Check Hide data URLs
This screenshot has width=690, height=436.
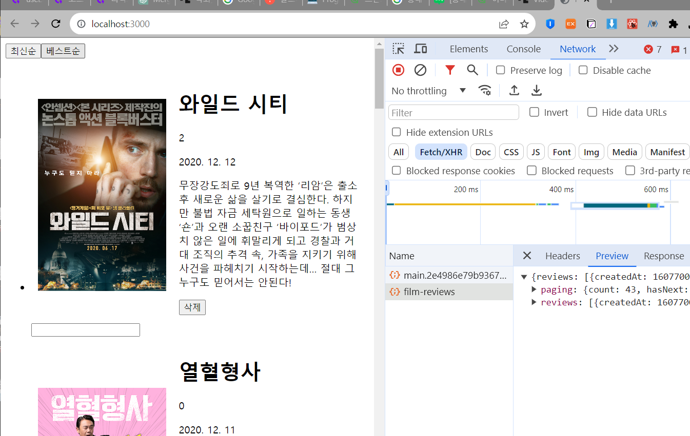coord(592,112)
